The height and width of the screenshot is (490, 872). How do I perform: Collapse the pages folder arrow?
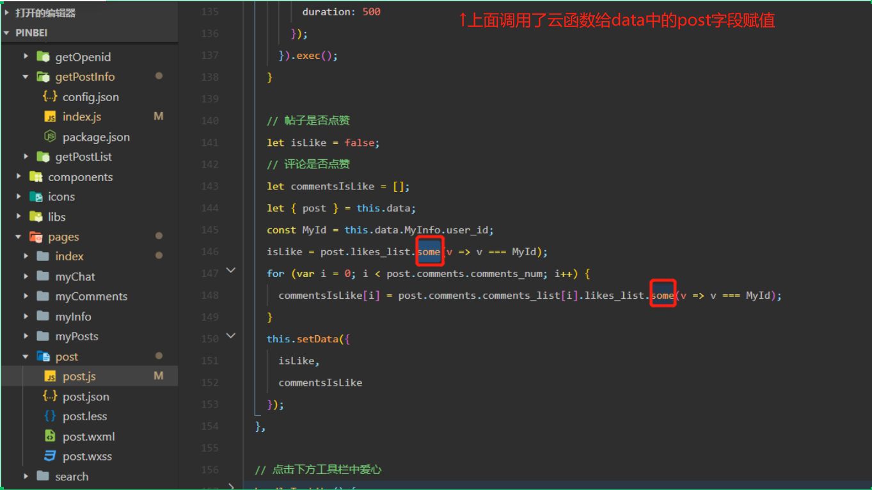click(19, 237)
